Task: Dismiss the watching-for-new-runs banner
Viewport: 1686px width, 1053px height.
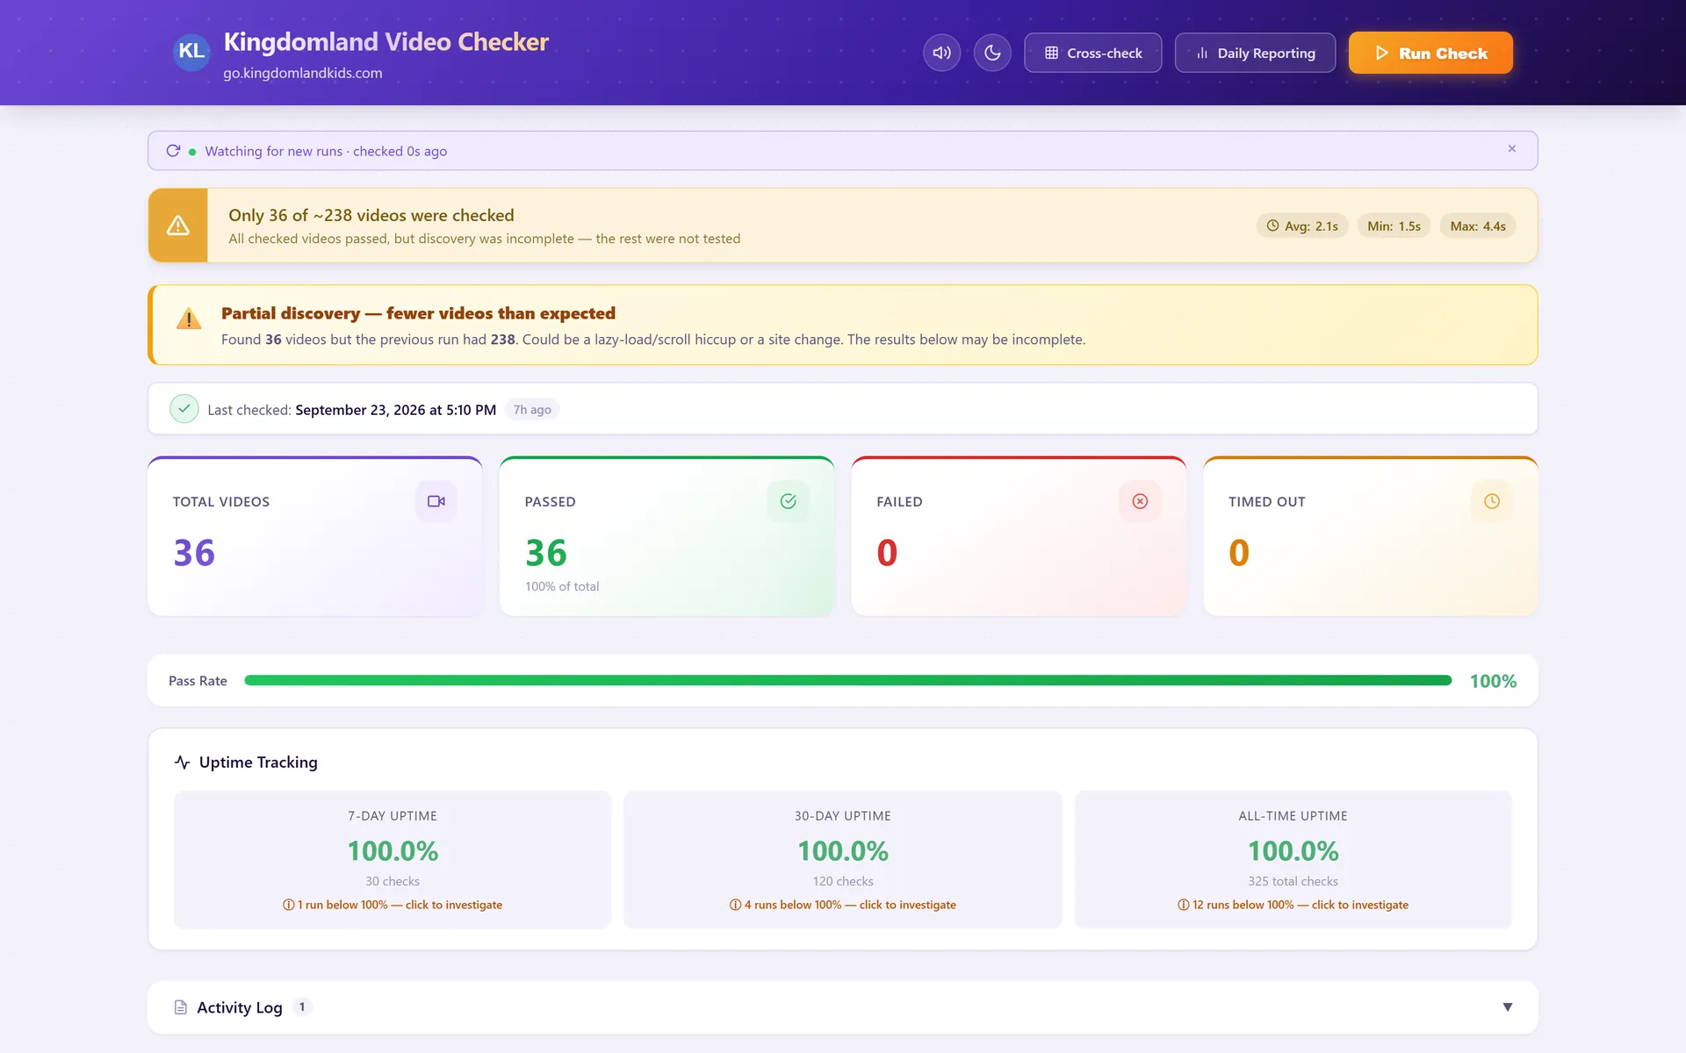Action: [1512, 149]
